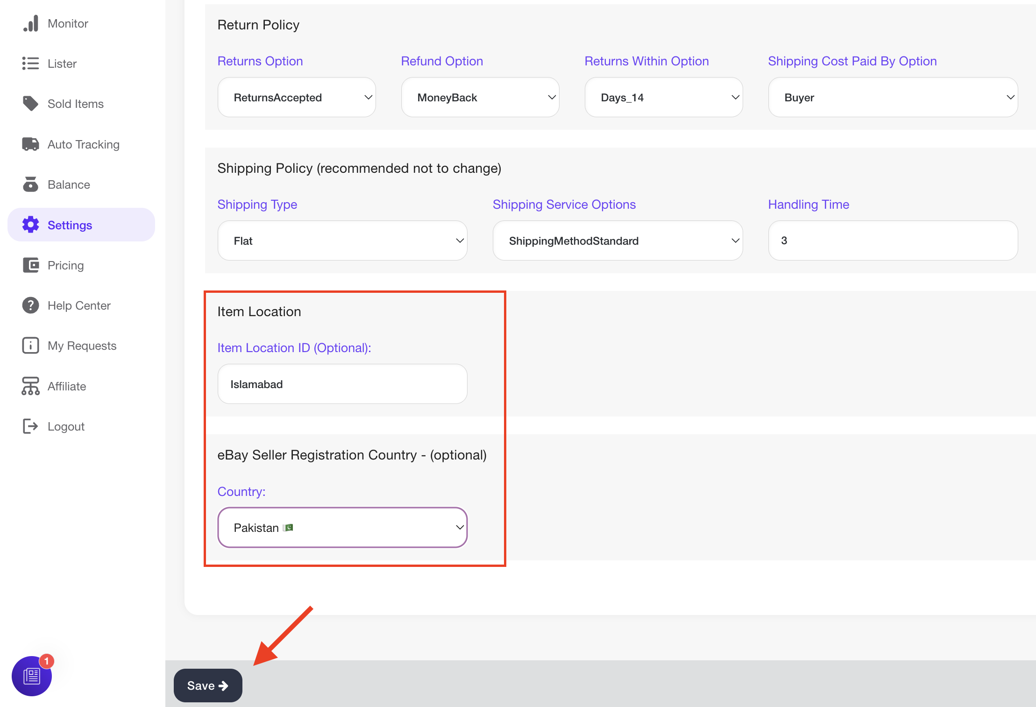Expand the Shipping Cost Paid By dropdown
Viewport: 1036px width, 707px height.
coord(893,98)
